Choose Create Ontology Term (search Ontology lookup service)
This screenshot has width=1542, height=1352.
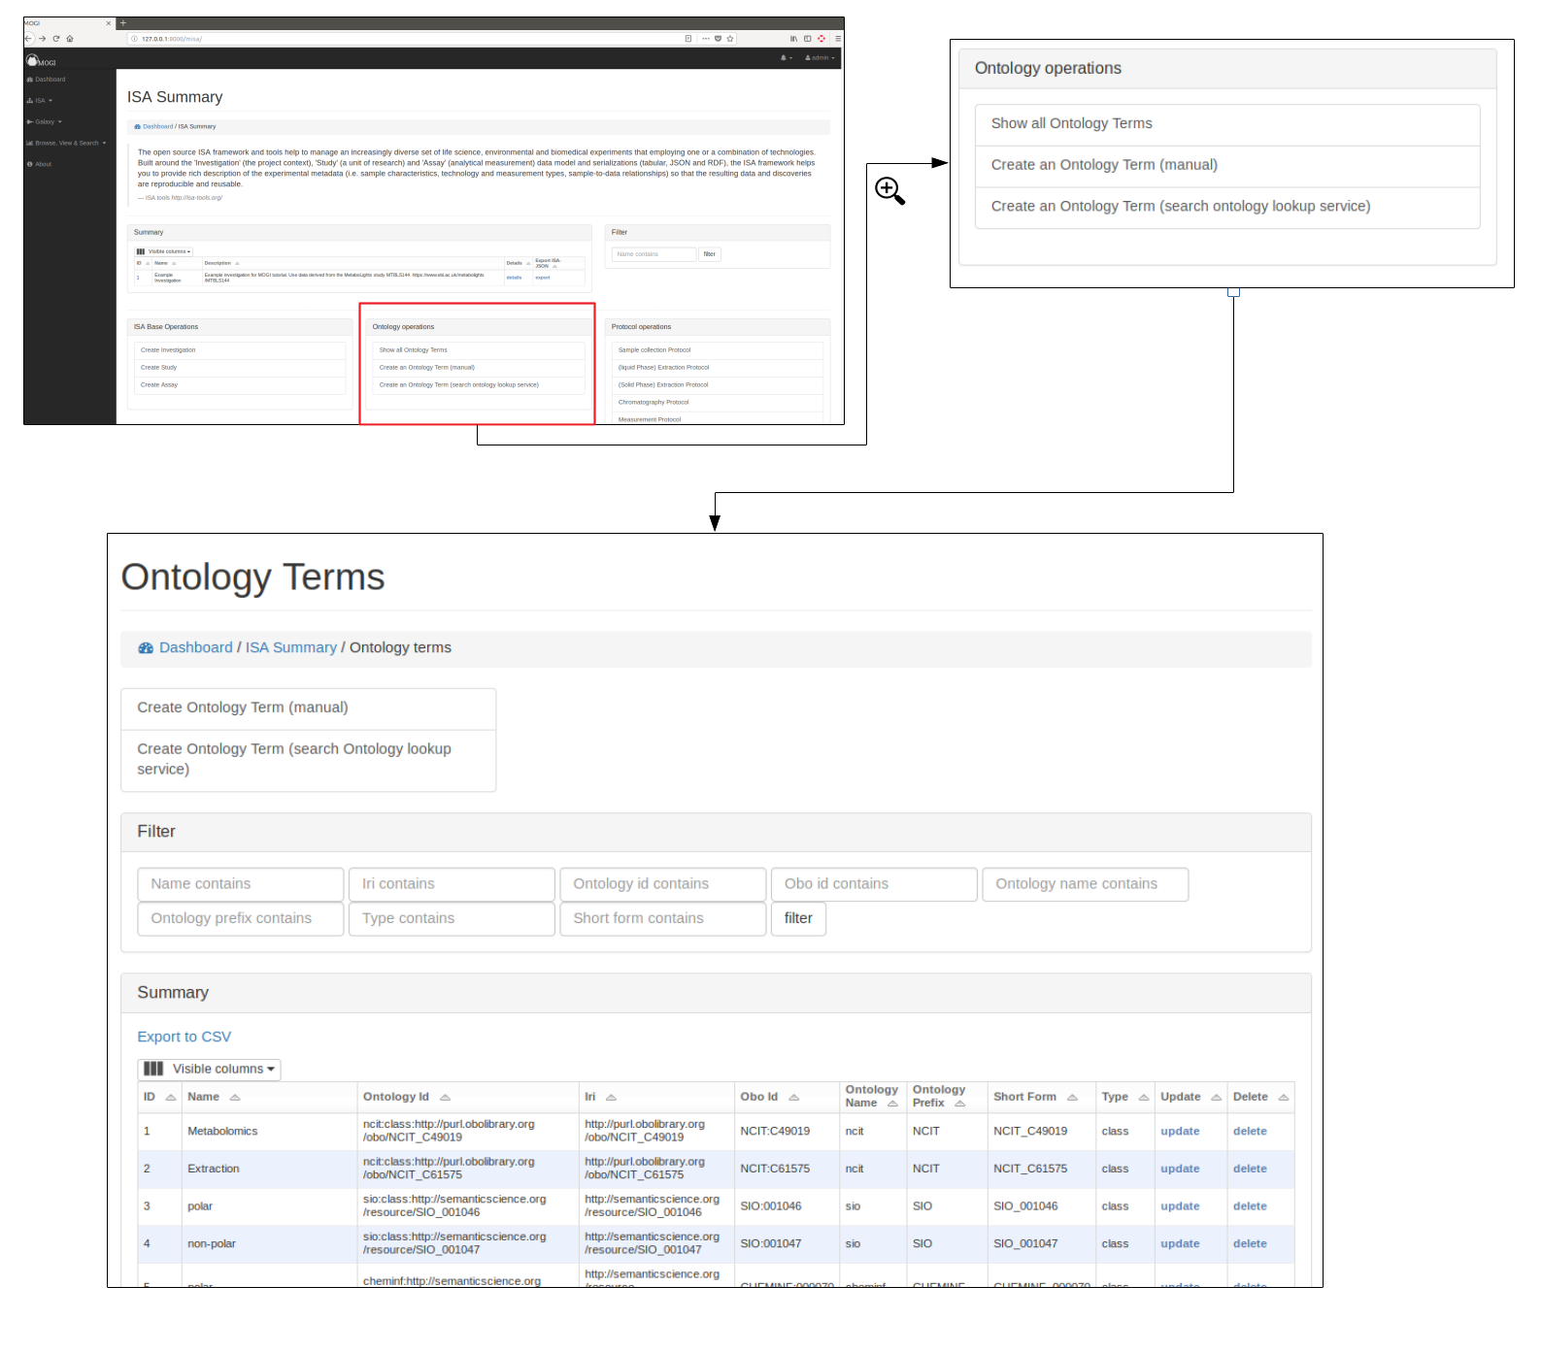click(309, 760)
